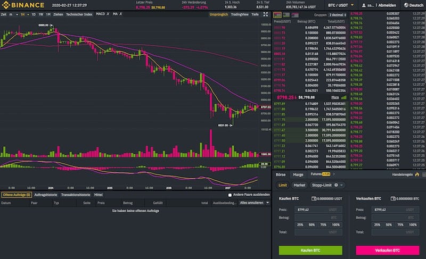426x259 pixels.
Task: Click the user account profile icon
Action: coord(364,5)
